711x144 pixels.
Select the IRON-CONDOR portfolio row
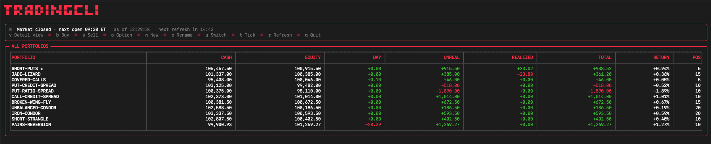(x=356, y=113)
